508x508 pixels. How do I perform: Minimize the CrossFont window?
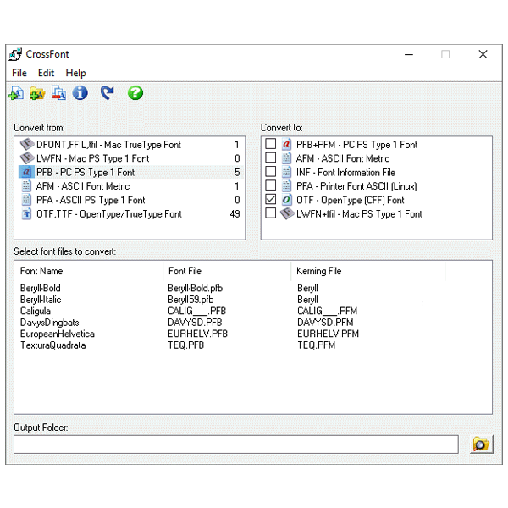[409, 54]
